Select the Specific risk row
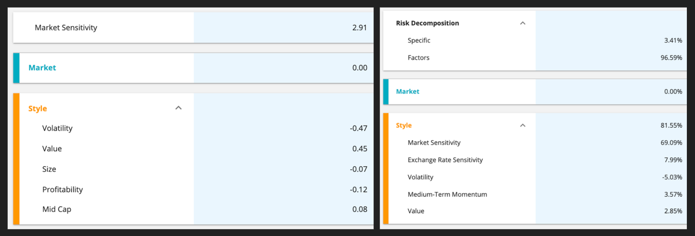 419,40
